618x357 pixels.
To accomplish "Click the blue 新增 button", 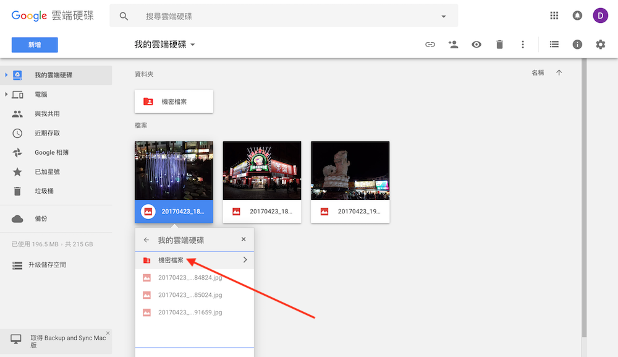I will (x=35, y=45).
